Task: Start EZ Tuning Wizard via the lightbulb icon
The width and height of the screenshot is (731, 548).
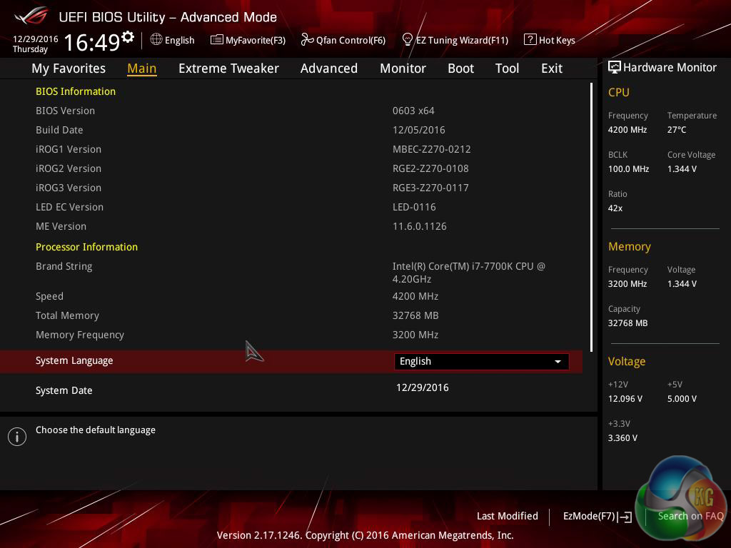Action: (408, 40)
